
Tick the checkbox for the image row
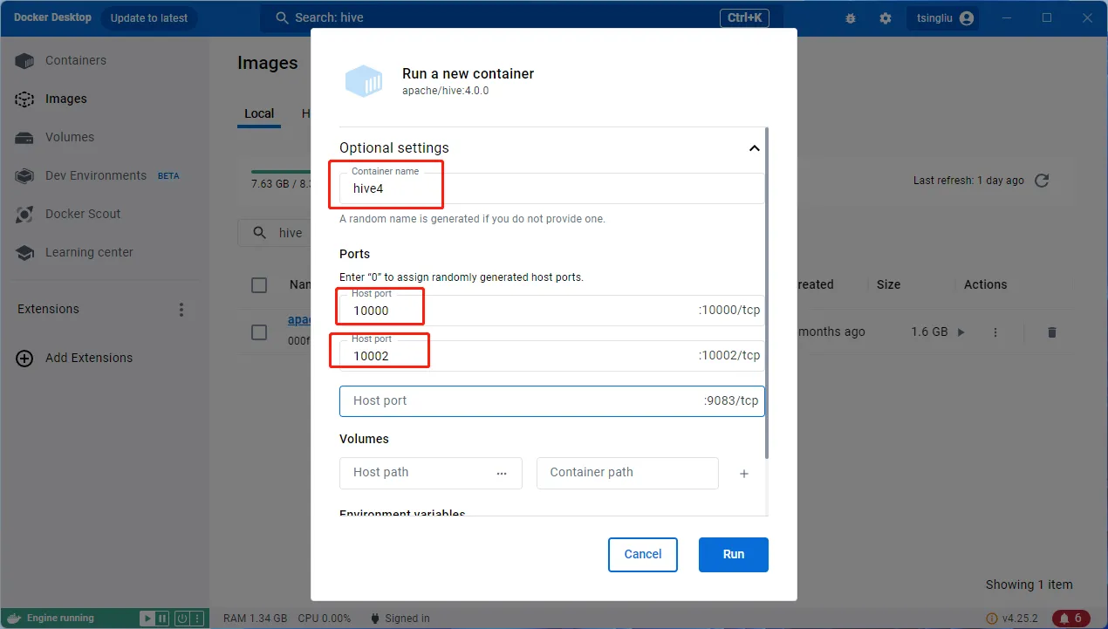[259, 332]
